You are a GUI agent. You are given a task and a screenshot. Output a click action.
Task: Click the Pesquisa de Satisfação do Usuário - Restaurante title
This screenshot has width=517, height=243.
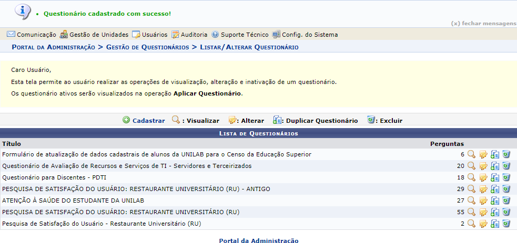click(102, 224)
